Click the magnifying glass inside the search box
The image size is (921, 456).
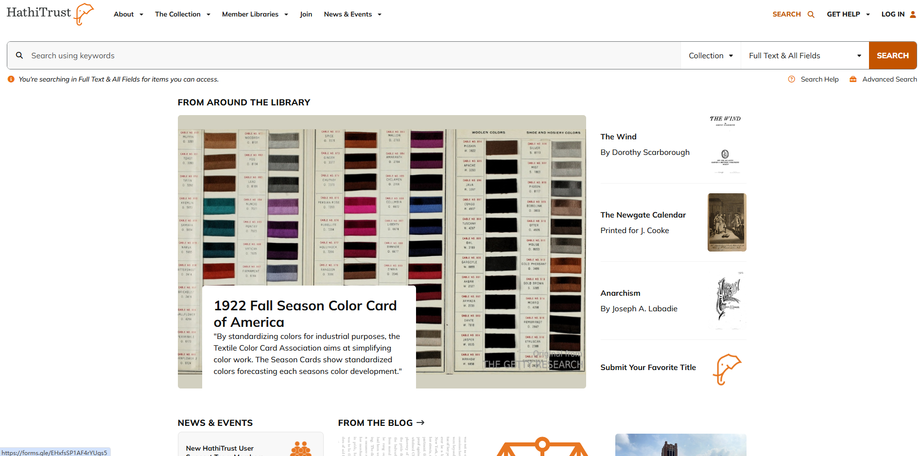coord(19,55)
